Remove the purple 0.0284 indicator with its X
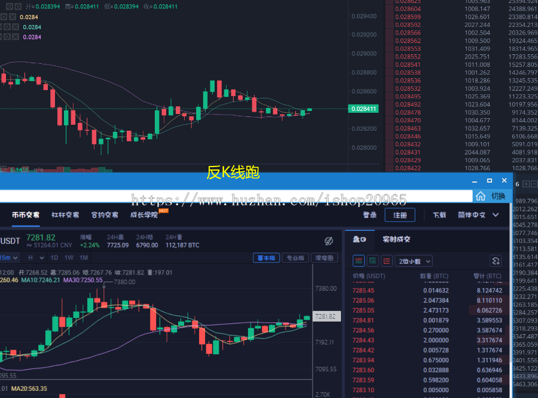 click(16, 36)
